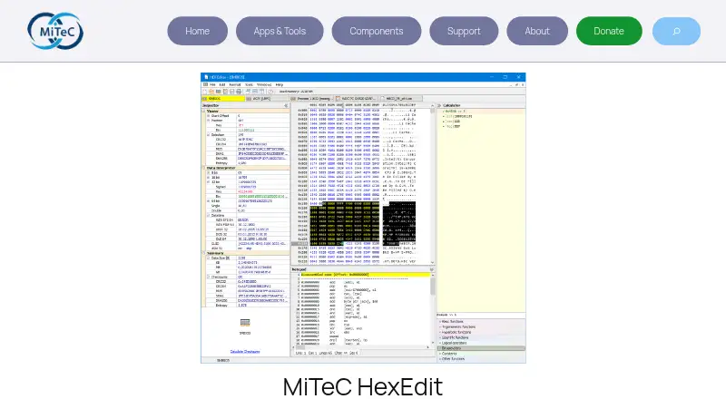Open the Apps & Tools menu
This screenshot has height=399, width=726.
point(280,31)
